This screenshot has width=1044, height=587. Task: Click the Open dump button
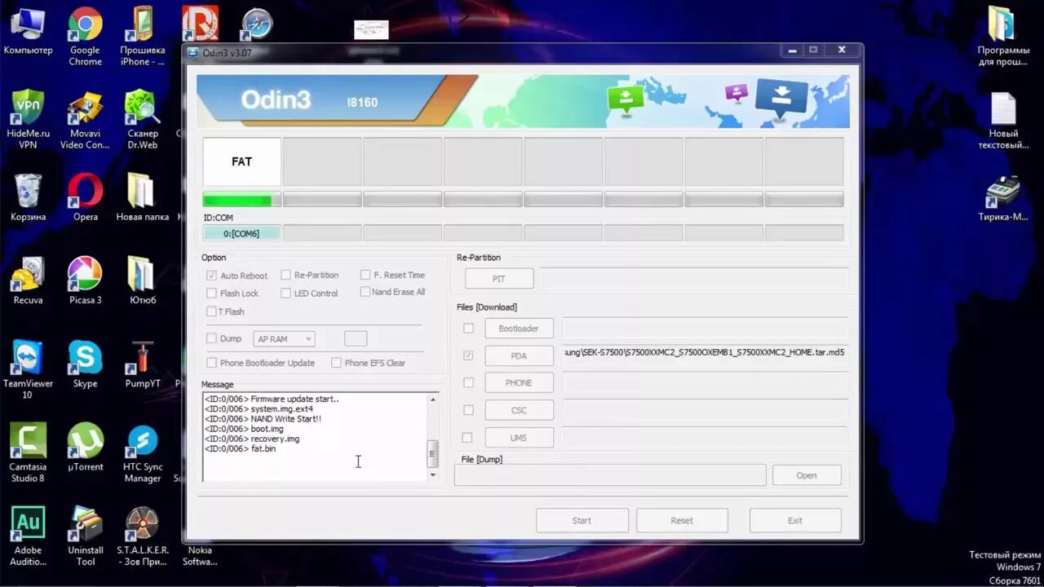(807, 475)
